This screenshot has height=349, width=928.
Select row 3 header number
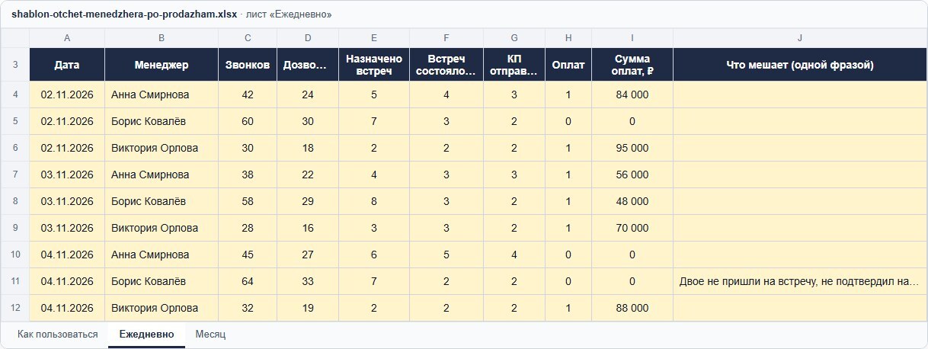(15, 65)
